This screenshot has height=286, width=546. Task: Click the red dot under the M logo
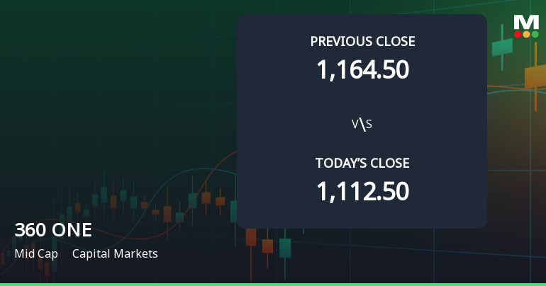click(518, 34)
